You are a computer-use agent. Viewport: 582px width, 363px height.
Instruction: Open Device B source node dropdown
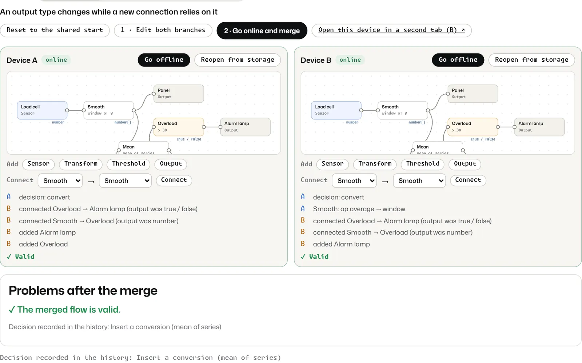pos(354,181)
